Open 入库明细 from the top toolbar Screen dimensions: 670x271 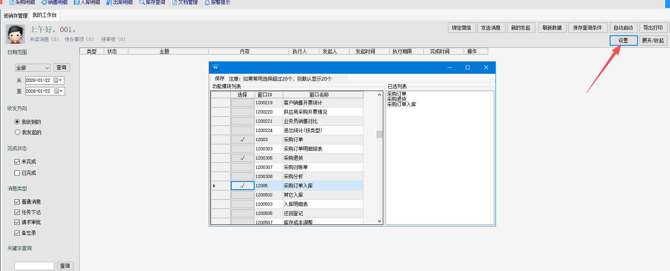[87, 2]
